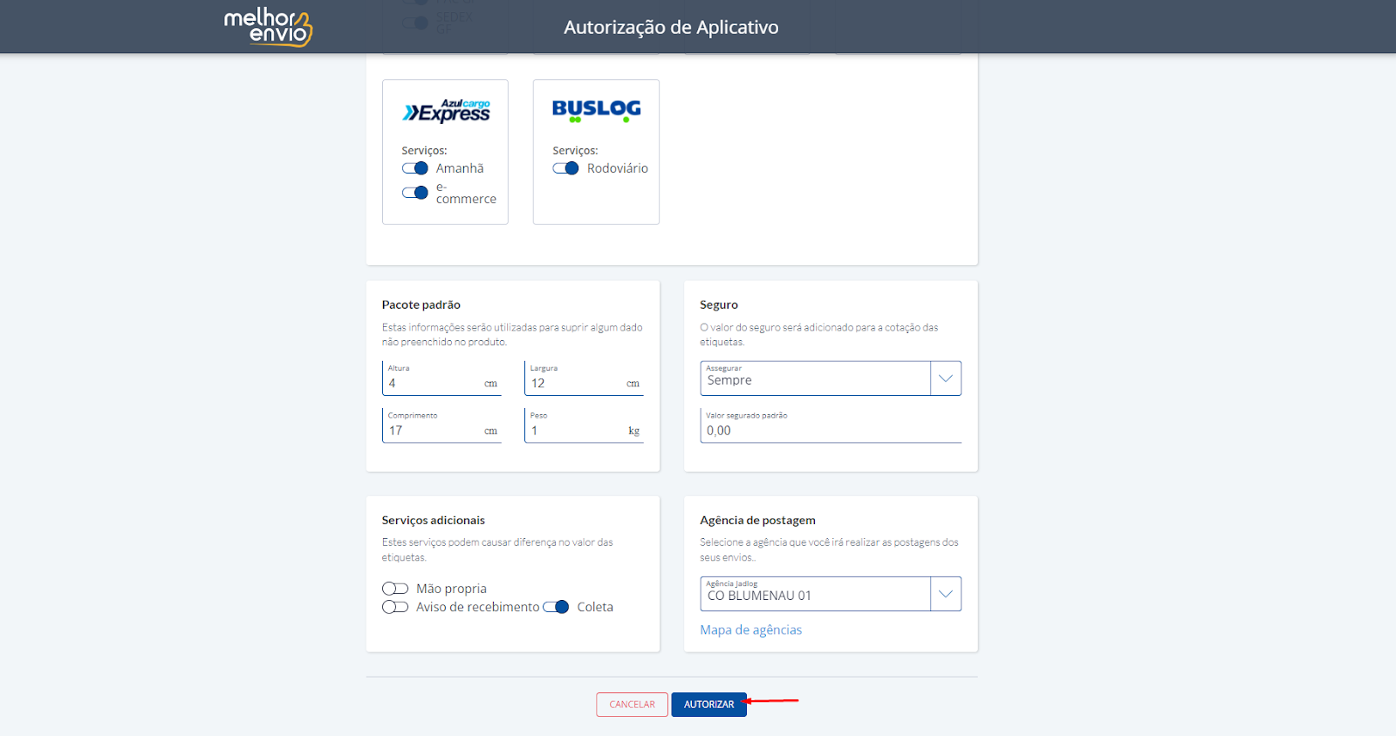
Task: Click the Pacote padrão heading
Action: [421, 304]
